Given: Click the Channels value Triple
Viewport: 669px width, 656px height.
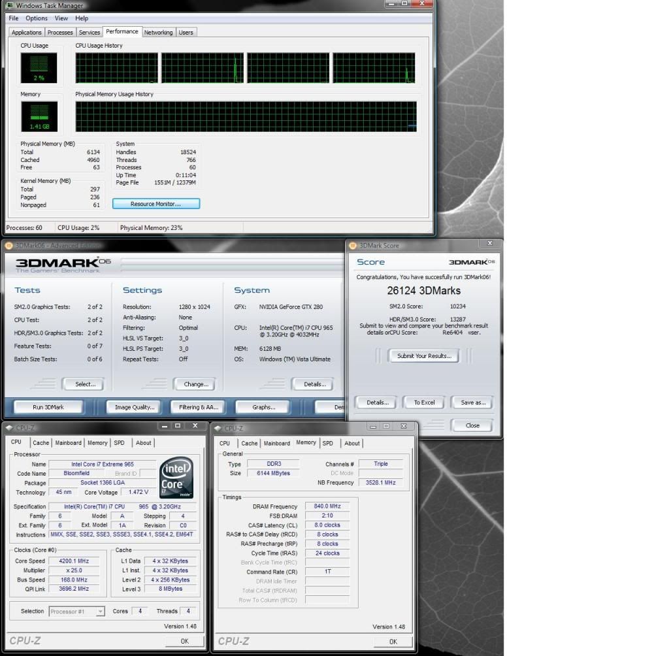Looking at the screenshot, I should [381, 464].
